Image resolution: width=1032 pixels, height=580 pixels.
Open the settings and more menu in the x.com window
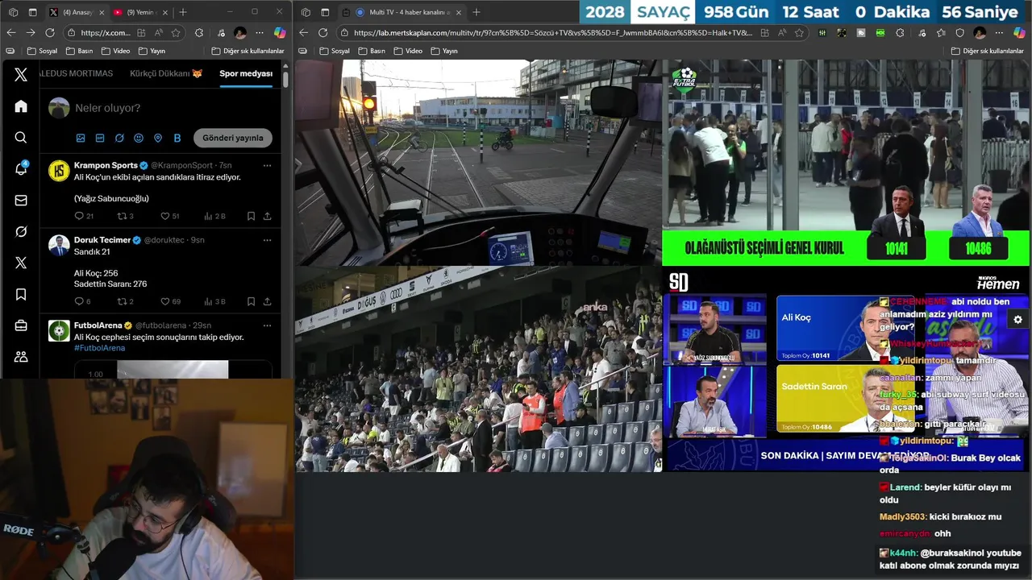(x=260, y=33)
